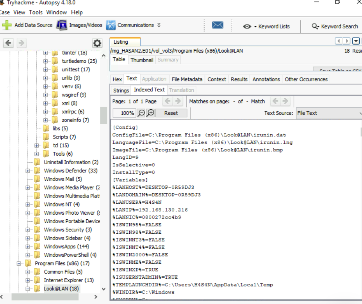Open the Listing tab list dropdown arrow
This screenshot has height=304, width=362.
[356, 41]
